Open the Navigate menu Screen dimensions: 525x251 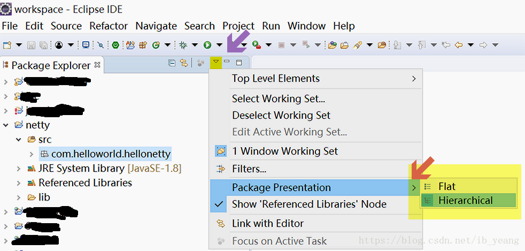(x=156, y=26)
